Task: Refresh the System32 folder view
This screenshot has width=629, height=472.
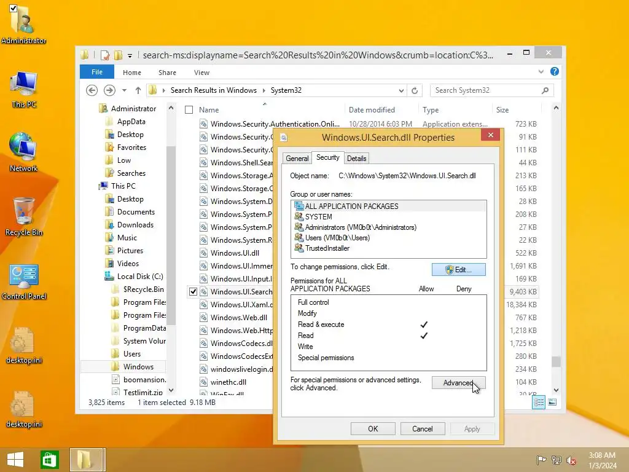Action: pyautogui.click(x=415, y=90)
